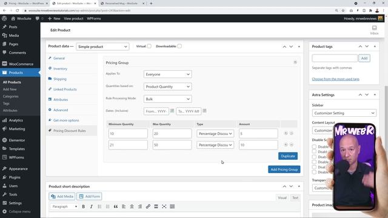Click the New content plus button

pyautogui.click(x=54, y=19)
